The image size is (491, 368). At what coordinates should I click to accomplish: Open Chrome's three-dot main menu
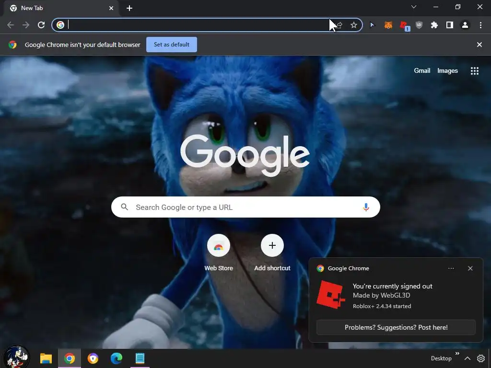480,25
